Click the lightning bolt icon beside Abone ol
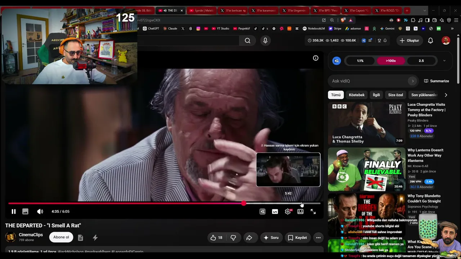 [x=95, y=237]
